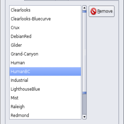Choose the Grand-Canyon theme
The height and width of the screenshot is (124, 124).
click(45, 54)
